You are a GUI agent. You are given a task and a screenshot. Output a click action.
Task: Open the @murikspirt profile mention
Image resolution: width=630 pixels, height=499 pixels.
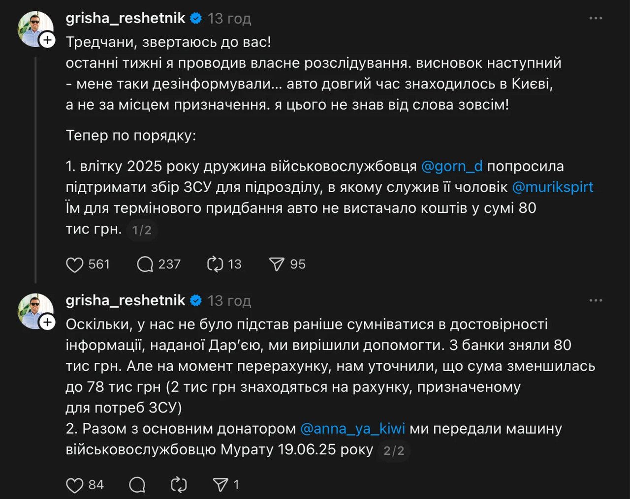[552, 187]
